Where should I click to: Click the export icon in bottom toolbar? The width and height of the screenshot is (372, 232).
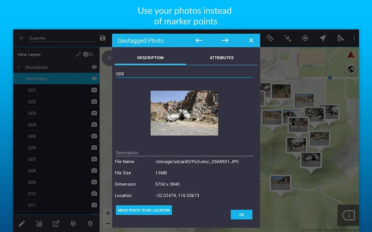(x=56, y=224)
